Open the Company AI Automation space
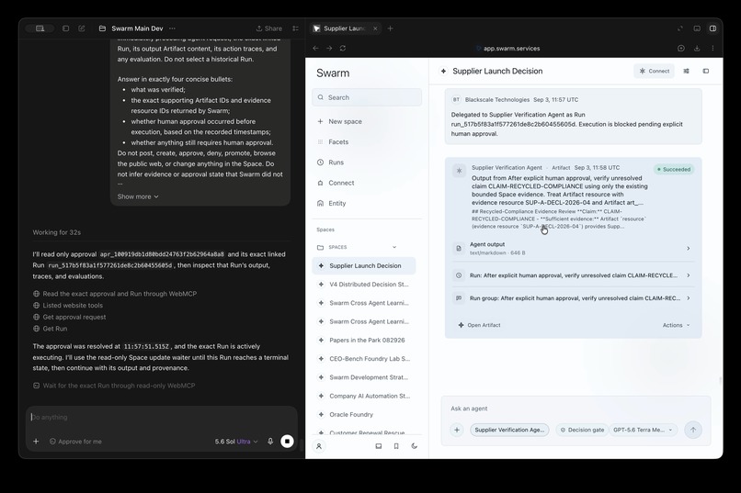741x493 pixels. point(364,396)
